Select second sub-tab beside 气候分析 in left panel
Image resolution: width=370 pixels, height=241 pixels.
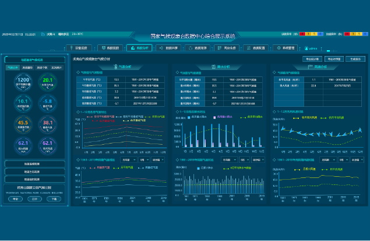point(27,68)
